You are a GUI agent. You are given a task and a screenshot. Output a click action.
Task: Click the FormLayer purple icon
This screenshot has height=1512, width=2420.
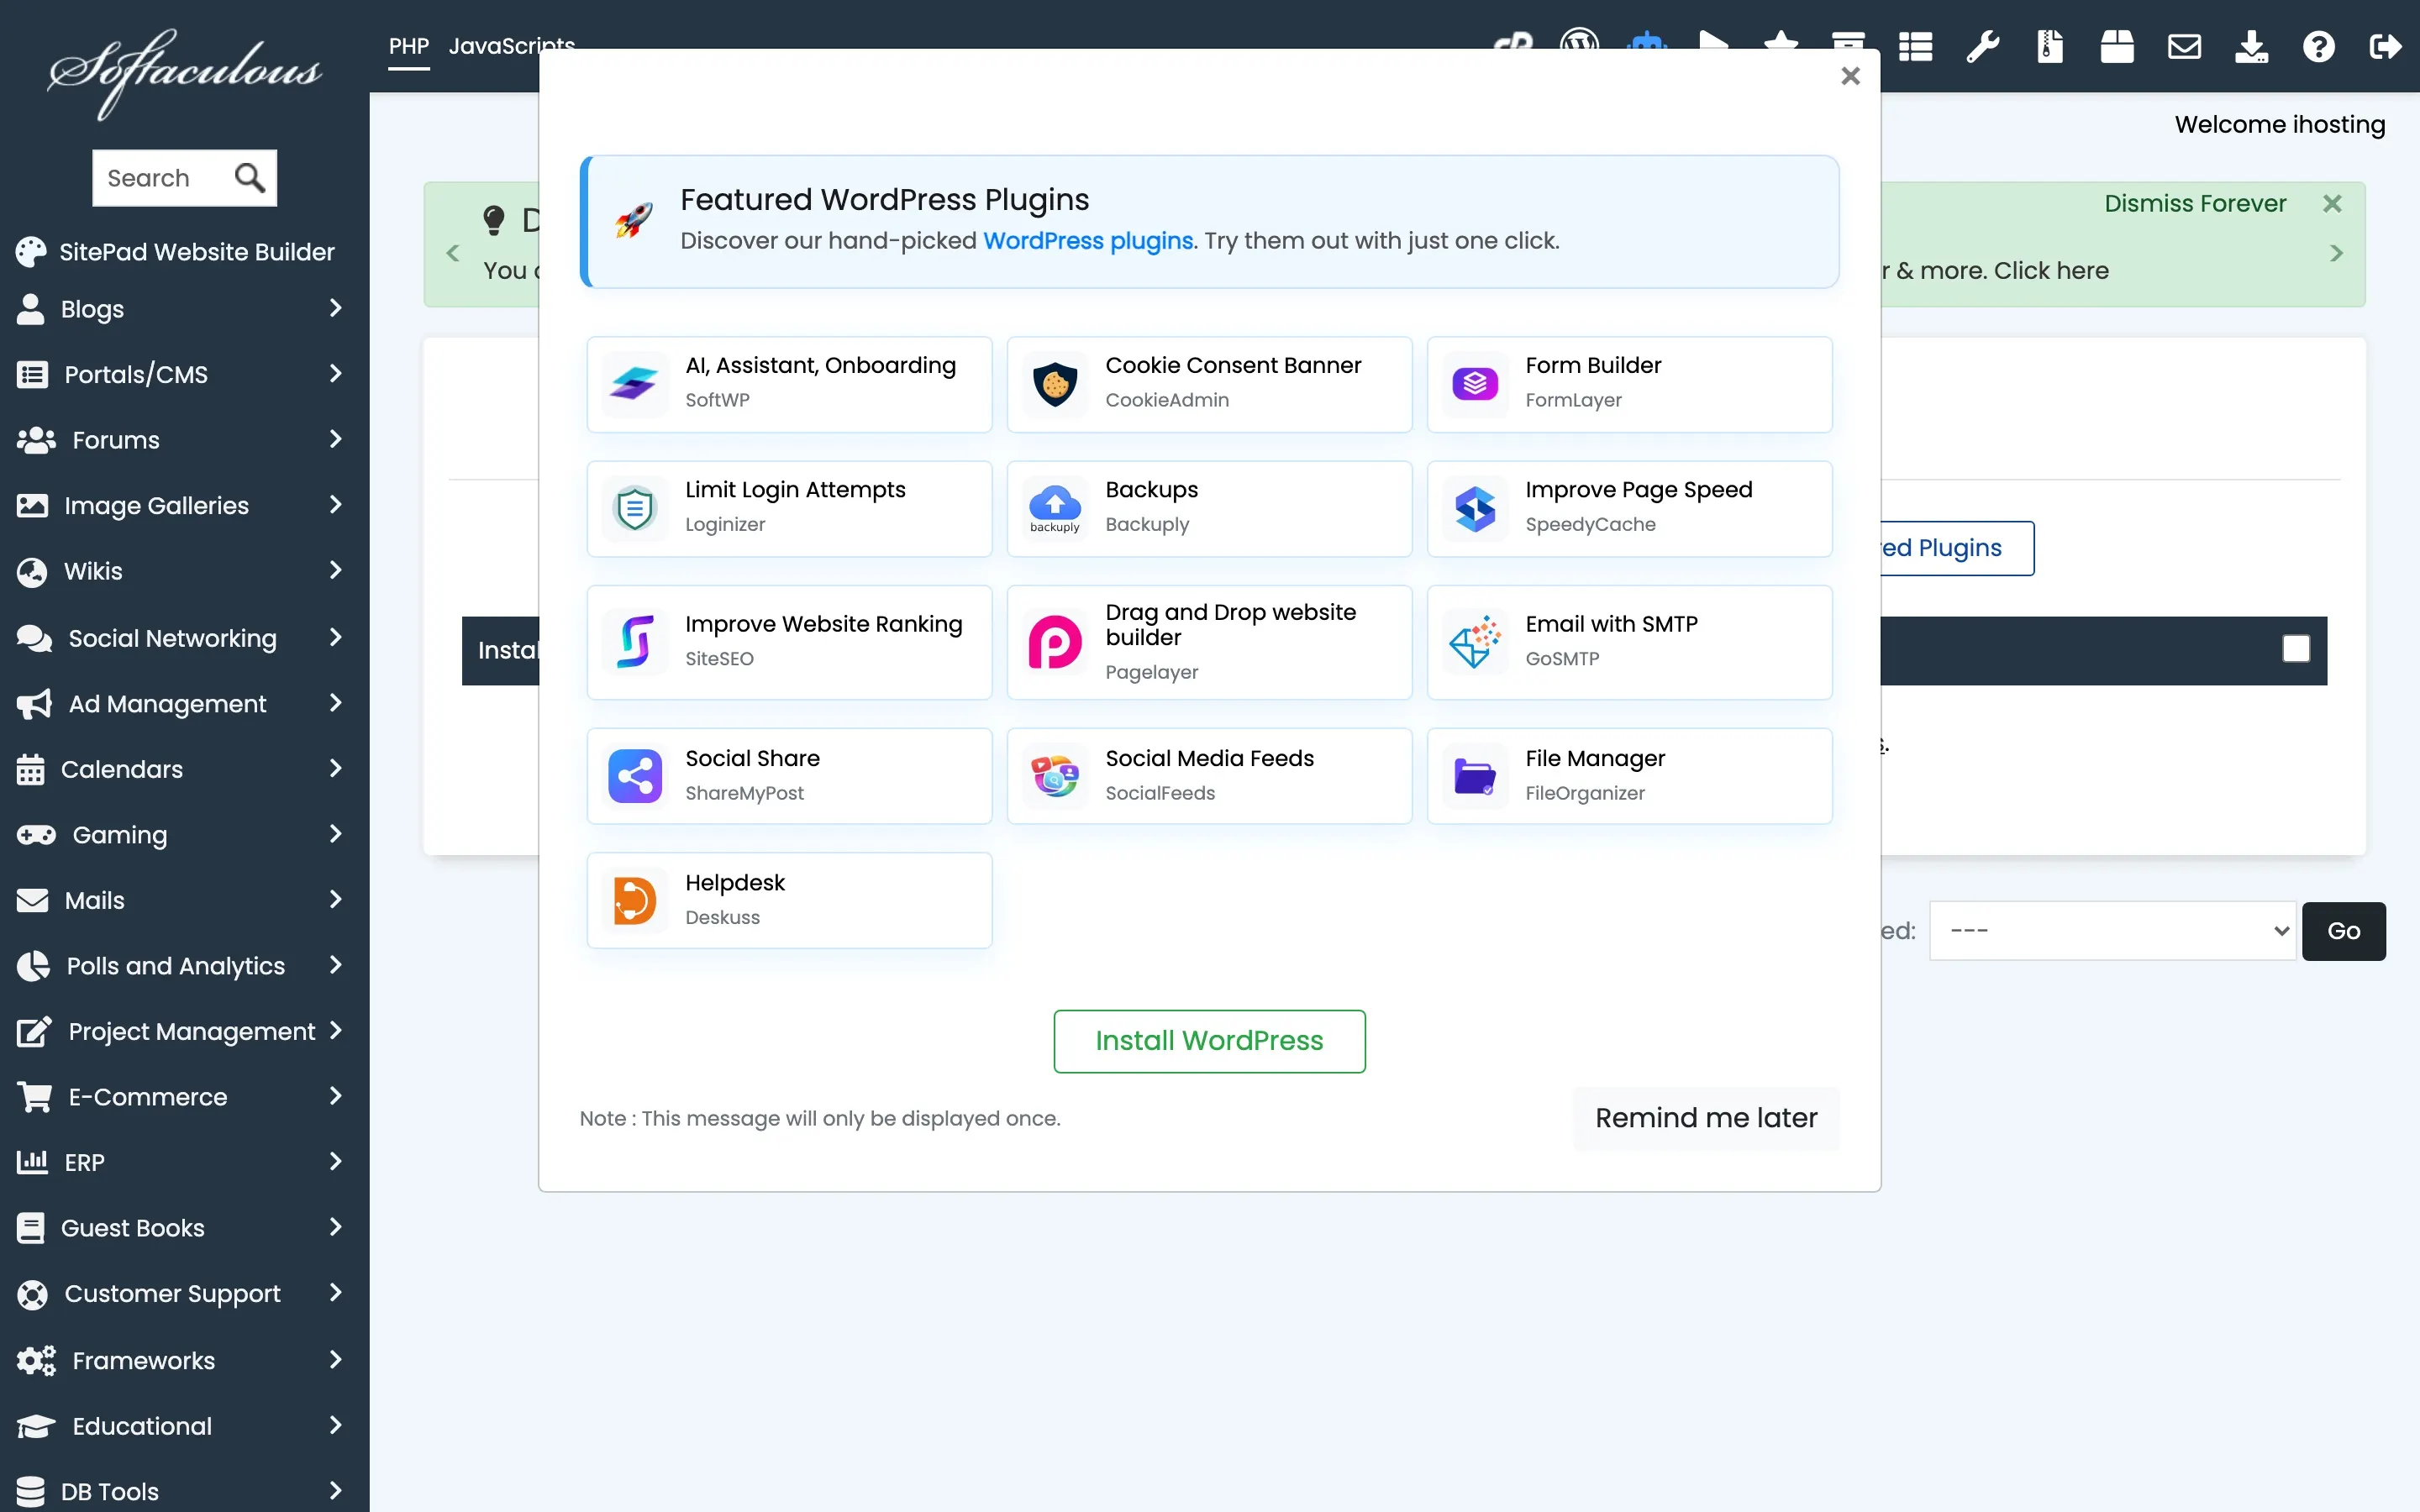(1474, 384)
